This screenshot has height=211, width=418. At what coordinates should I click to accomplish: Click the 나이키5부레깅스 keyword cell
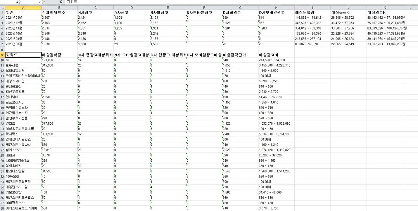point(23,161)
